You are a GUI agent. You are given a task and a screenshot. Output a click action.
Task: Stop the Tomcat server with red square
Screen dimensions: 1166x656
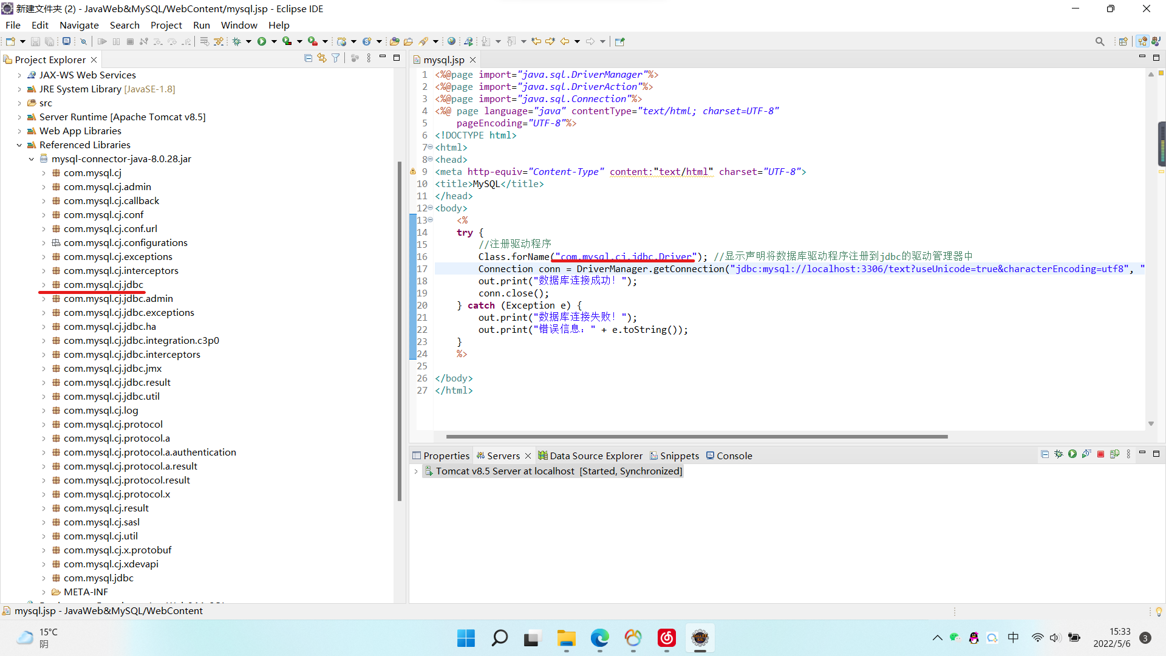pos(1100,454)
